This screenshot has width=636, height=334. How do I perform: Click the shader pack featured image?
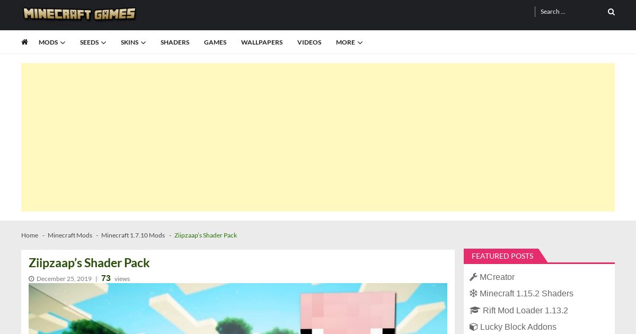point(238,309)
